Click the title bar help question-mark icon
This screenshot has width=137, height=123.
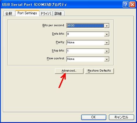click(126, 4)
